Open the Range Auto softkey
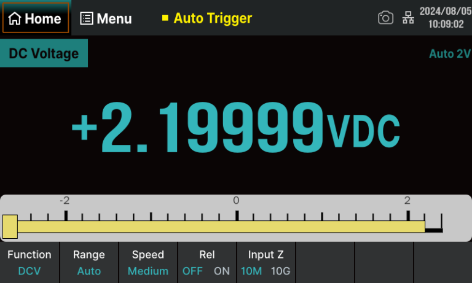Viewport: 472px width, 283px height. click(x=89, y=262)
